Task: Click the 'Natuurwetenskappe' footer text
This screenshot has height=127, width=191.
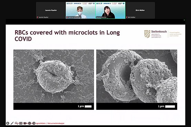Action: coord(56,123)
